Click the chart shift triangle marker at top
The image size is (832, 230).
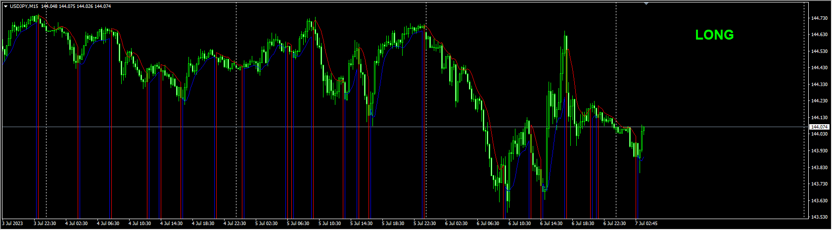click(x=646, y=4)
